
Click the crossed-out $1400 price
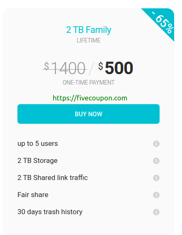point(65,68)
